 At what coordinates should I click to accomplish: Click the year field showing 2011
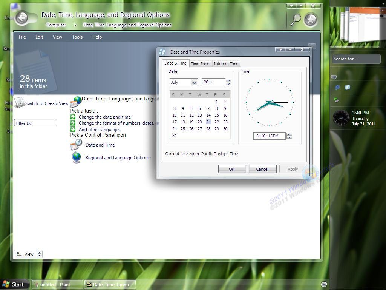[213, 82]
